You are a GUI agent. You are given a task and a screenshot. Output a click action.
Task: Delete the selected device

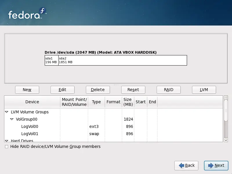98,90
